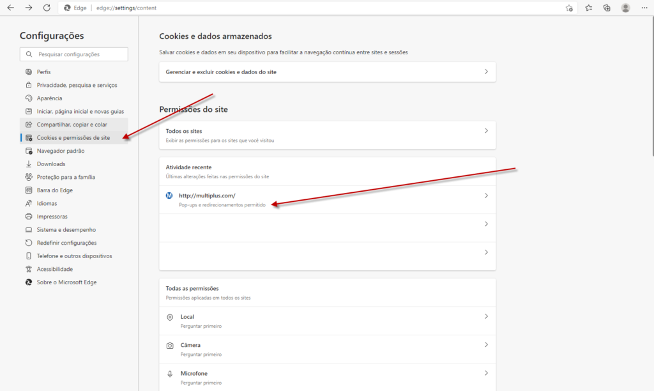Image resolution: width=654 pixels, height=391 pixels.
Task: Open Sobre o Microsoft Edge
Action: 66,282
